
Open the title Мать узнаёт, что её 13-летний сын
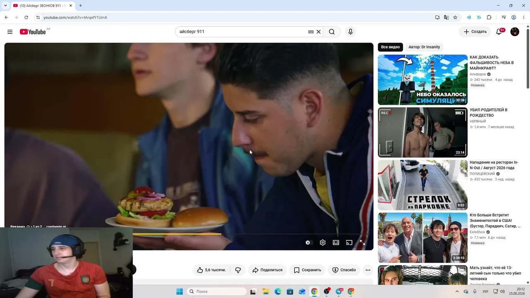pos(494,273)
